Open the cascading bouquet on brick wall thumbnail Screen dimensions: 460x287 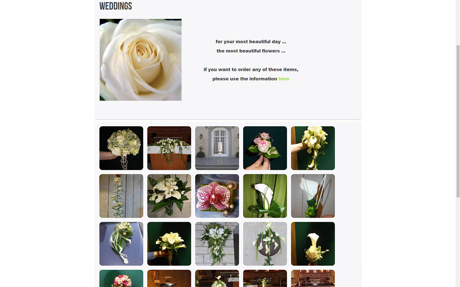[x=217, y=244]
